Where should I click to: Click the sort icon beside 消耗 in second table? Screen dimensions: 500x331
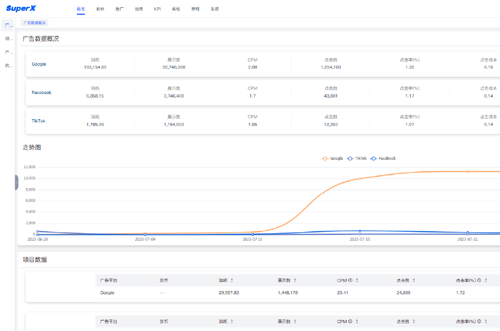click(232, 321)
